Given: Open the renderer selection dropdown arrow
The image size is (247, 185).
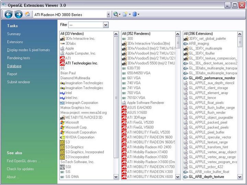Looking at the screenshot, I should 108,14.
